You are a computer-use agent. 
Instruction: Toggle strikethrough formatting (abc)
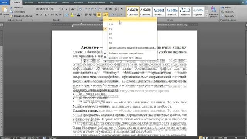(52, 15)
